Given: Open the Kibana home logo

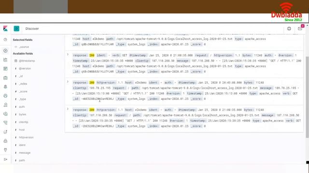Looking at the screenshot, I should tap(5, 29).
